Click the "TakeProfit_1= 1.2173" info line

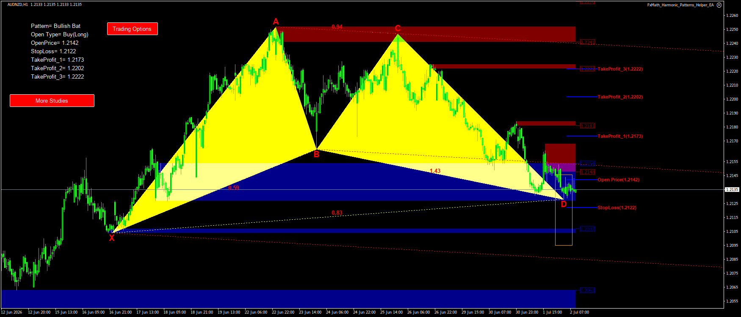tap(58, 60)
